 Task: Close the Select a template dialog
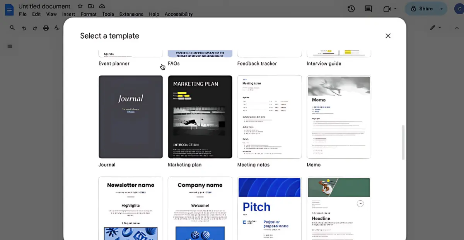388,36
